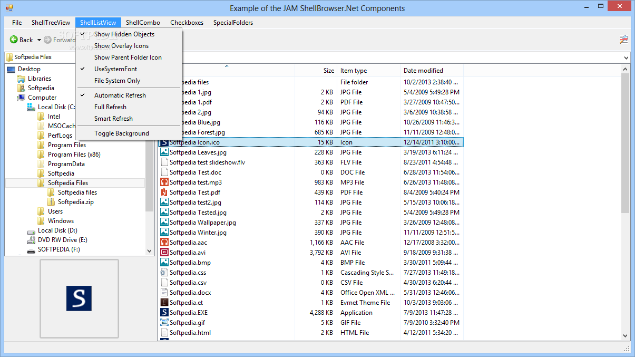Click the Softpedia.gif image icon
The image size is (635, 357).
point(164,323)
